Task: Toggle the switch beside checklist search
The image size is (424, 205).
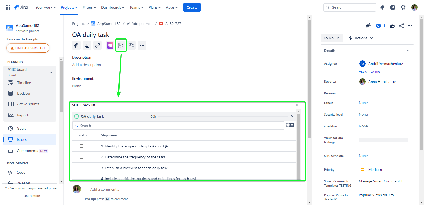Action: coord(290,125)
